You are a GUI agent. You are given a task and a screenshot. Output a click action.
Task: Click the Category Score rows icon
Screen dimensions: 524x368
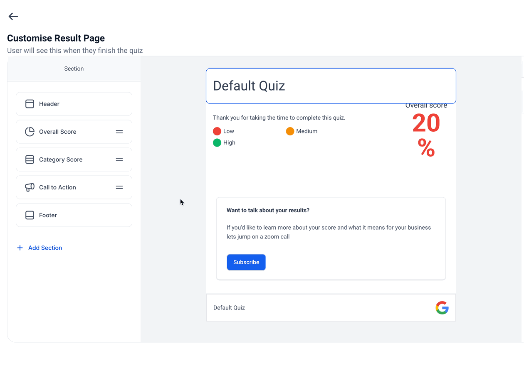point(30,159)
